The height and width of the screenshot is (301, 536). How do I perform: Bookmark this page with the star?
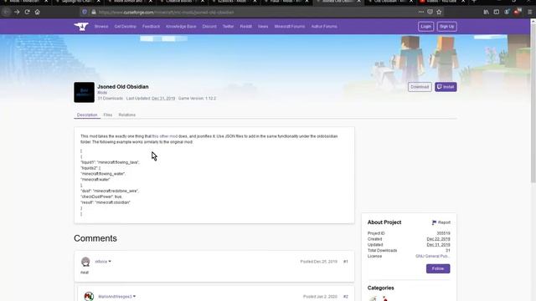(x=439, y=12)
